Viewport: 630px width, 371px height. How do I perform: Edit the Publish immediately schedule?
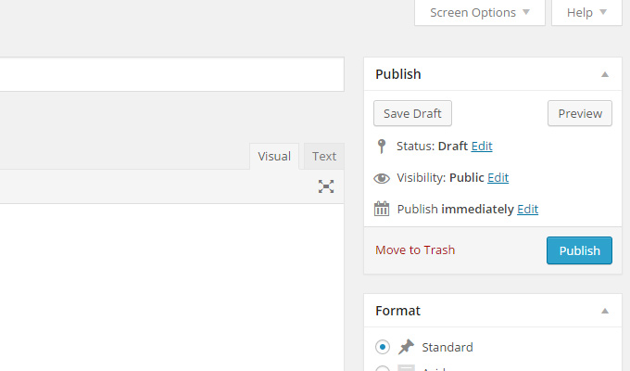pyautogui.click(x=527, y=209)
